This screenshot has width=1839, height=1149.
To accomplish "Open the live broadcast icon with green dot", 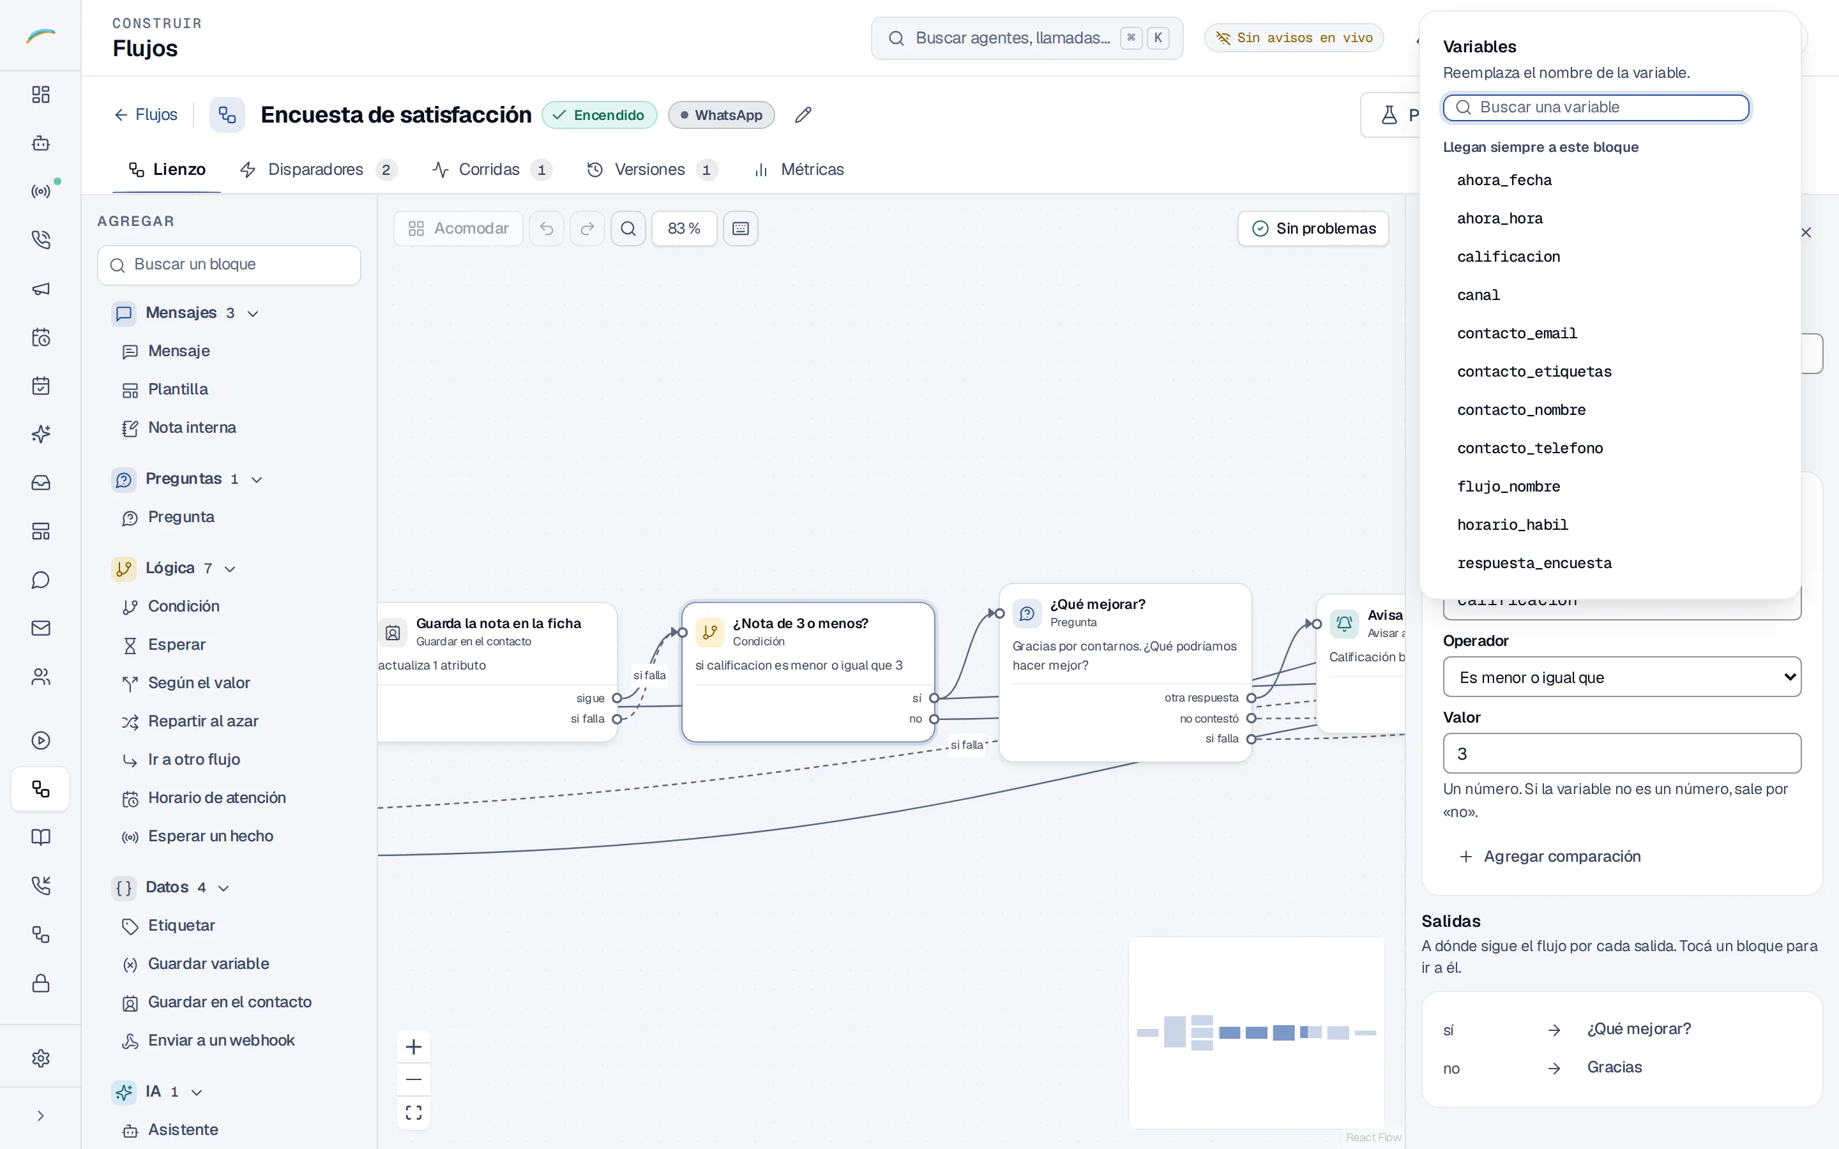I will tap(41, 191).
